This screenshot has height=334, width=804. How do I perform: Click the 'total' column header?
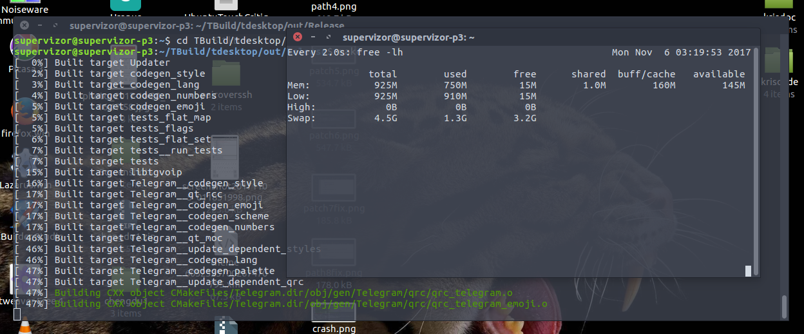383,74
